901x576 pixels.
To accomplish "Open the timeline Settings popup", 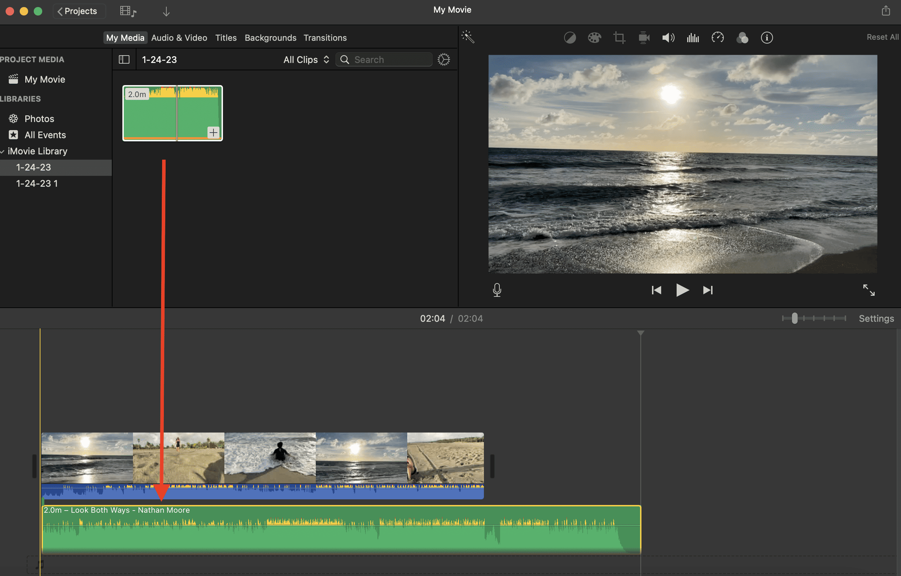I will pos(876,318).
